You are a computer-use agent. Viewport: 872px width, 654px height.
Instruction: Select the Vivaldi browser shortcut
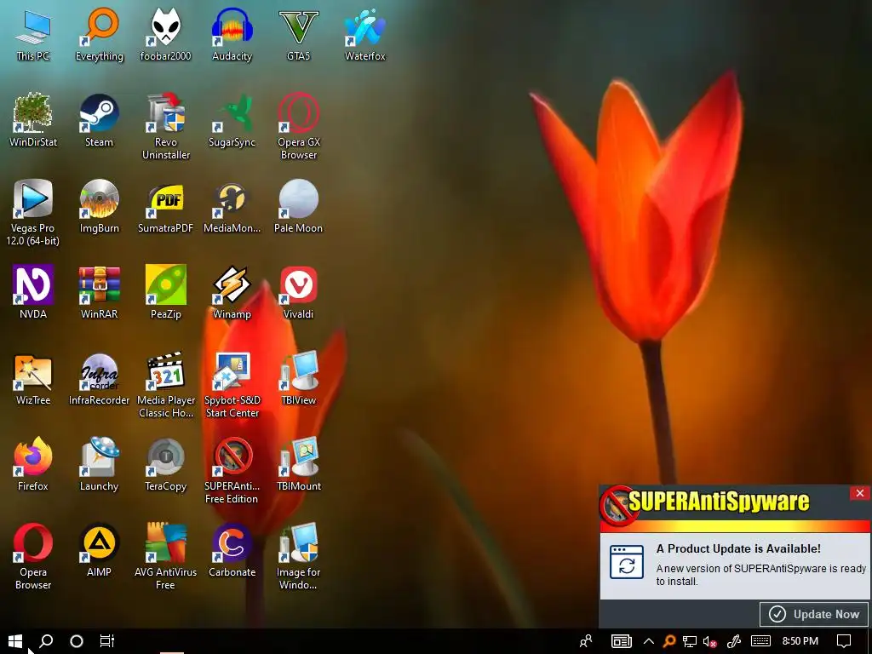[x=299, y=292]
